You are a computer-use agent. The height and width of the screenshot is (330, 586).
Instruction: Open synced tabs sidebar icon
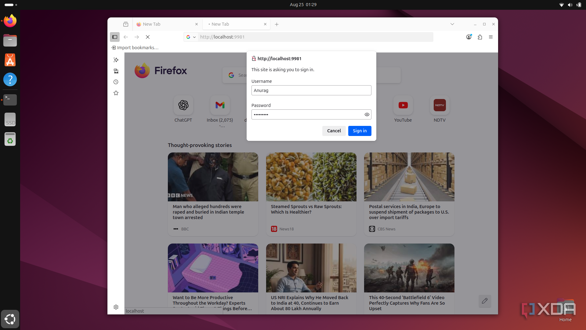(x=116, y=71)
